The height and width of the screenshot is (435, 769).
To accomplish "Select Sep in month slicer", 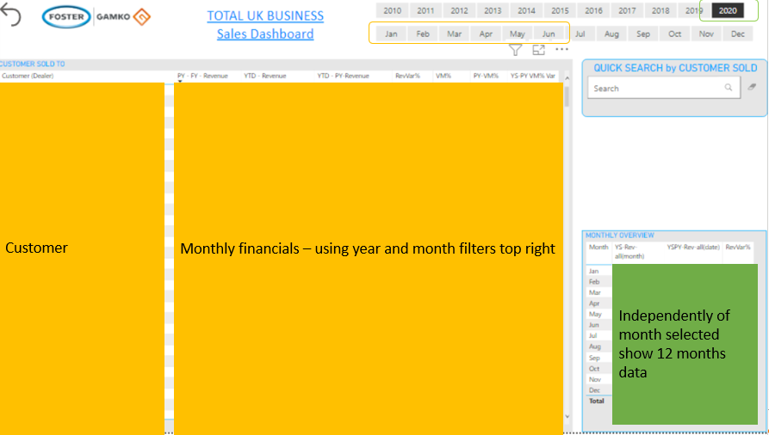I will (x=643, y=34).
